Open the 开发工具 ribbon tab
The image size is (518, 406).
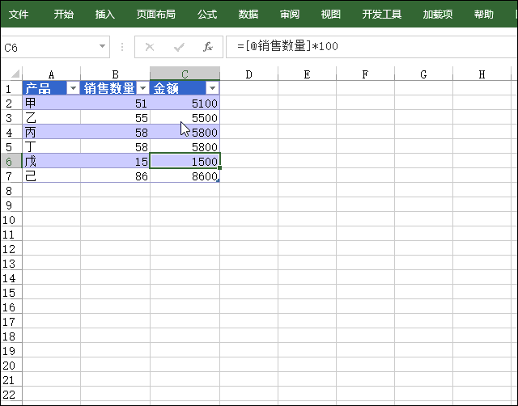click(382, 15)
